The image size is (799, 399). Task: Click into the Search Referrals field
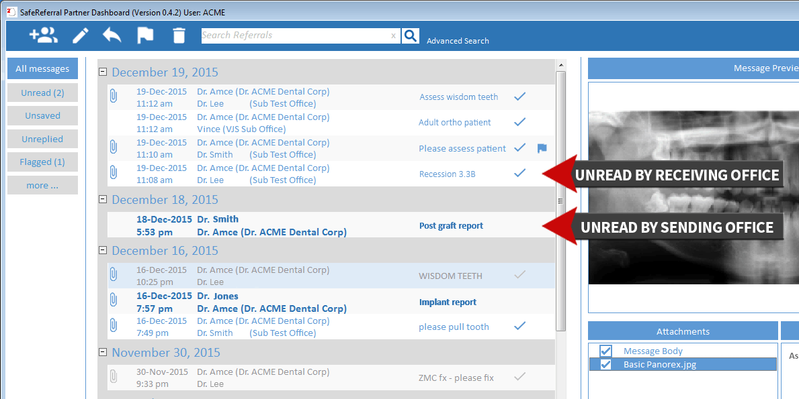[296, 36]
